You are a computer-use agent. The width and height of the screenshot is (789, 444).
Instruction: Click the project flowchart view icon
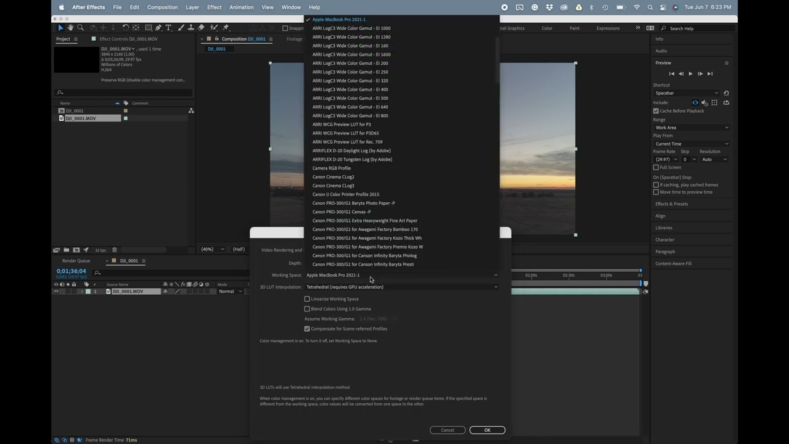pos(191,111)
